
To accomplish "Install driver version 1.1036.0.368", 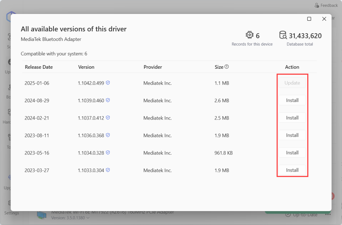I will pos(292,135).
